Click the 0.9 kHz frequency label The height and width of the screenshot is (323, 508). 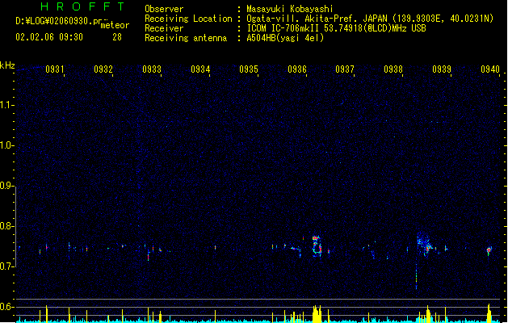coord(6,186)
